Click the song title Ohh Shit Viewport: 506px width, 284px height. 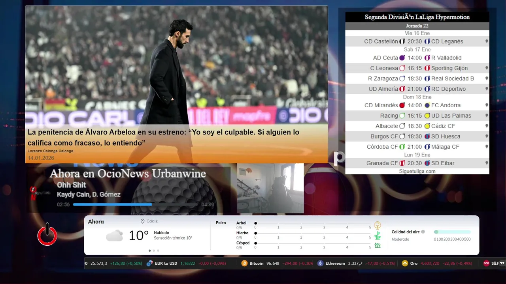[x=72, y=185]
